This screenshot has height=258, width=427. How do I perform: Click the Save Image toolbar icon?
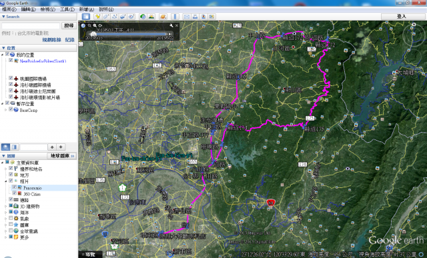[x=203, y=17]
